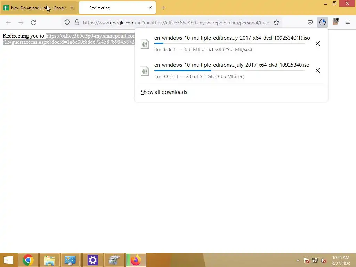This screenshot has height=267, width=356.
Task: Select the en_windows_10 10925340(1).iso file name
Action: [232, 38]
